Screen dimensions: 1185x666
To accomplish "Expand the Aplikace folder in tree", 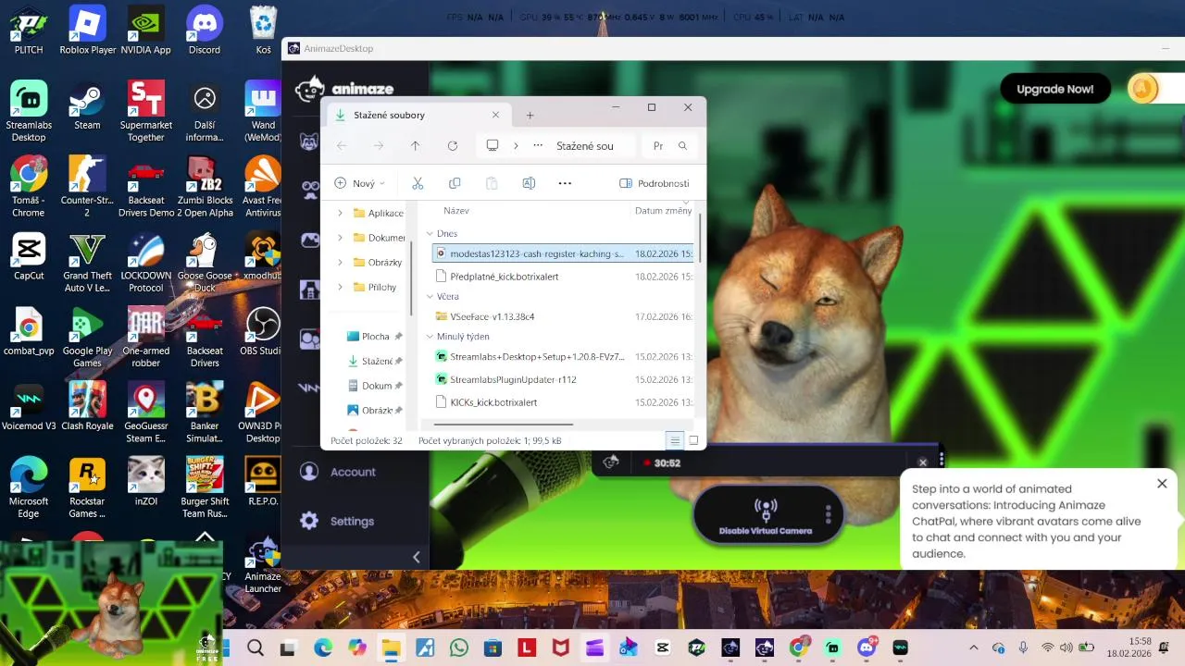I will tap(340, 213).
